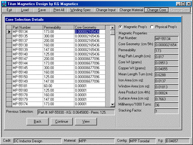
Task: Click Print All in the toolbar
Action: click(x=59, y=10)
